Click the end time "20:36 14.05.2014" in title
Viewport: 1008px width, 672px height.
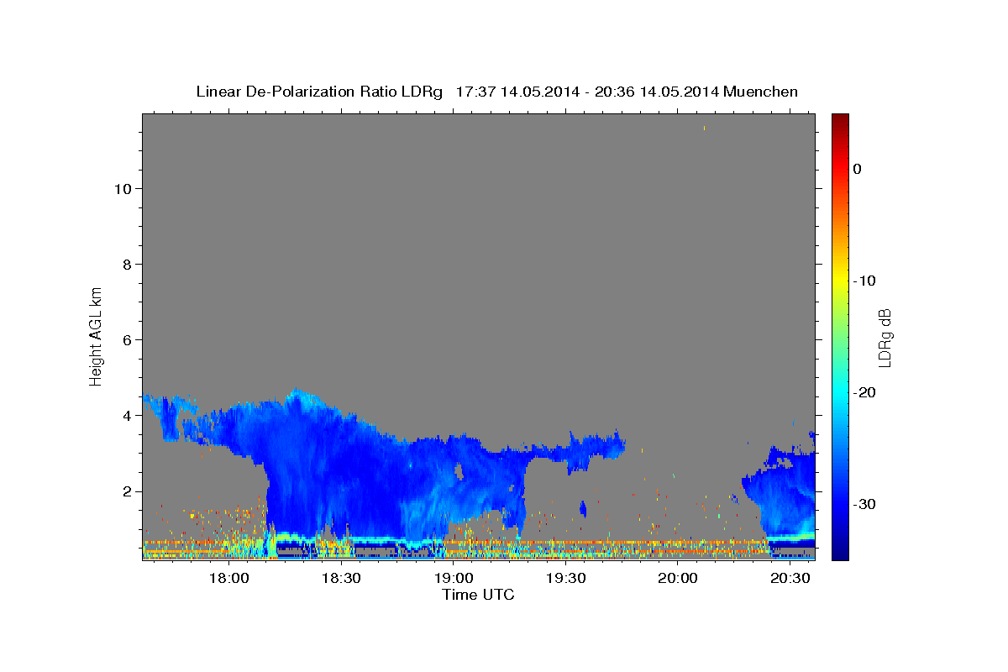click(656, 92)
